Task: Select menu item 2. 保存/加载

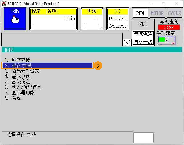Action: coord(47,66)
